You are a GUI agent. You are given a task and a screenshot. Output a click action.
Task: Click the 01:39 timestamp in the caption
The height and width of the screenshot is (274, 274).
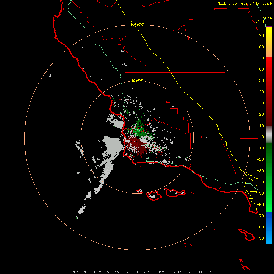tap(204, 272)
